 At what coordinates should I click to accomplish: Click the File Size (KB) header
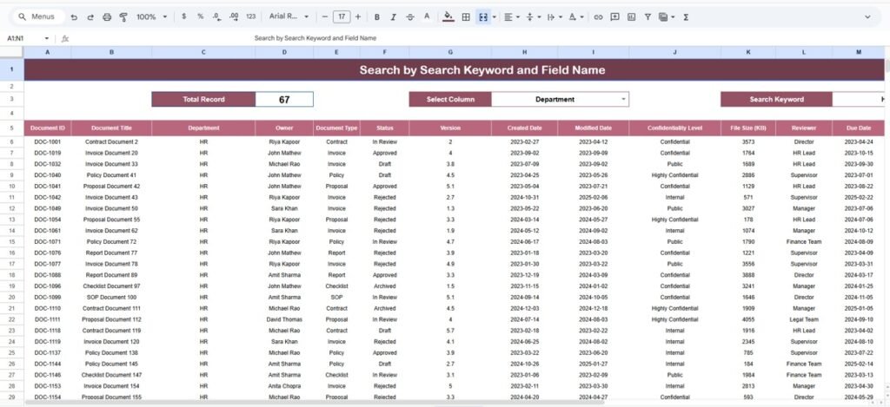coord(748,128)
